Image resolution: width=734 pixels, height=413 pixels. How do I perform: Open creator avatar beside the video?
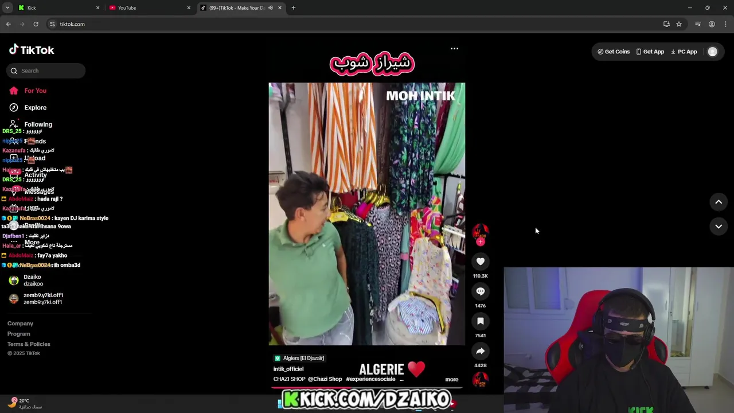pos(481,232)
